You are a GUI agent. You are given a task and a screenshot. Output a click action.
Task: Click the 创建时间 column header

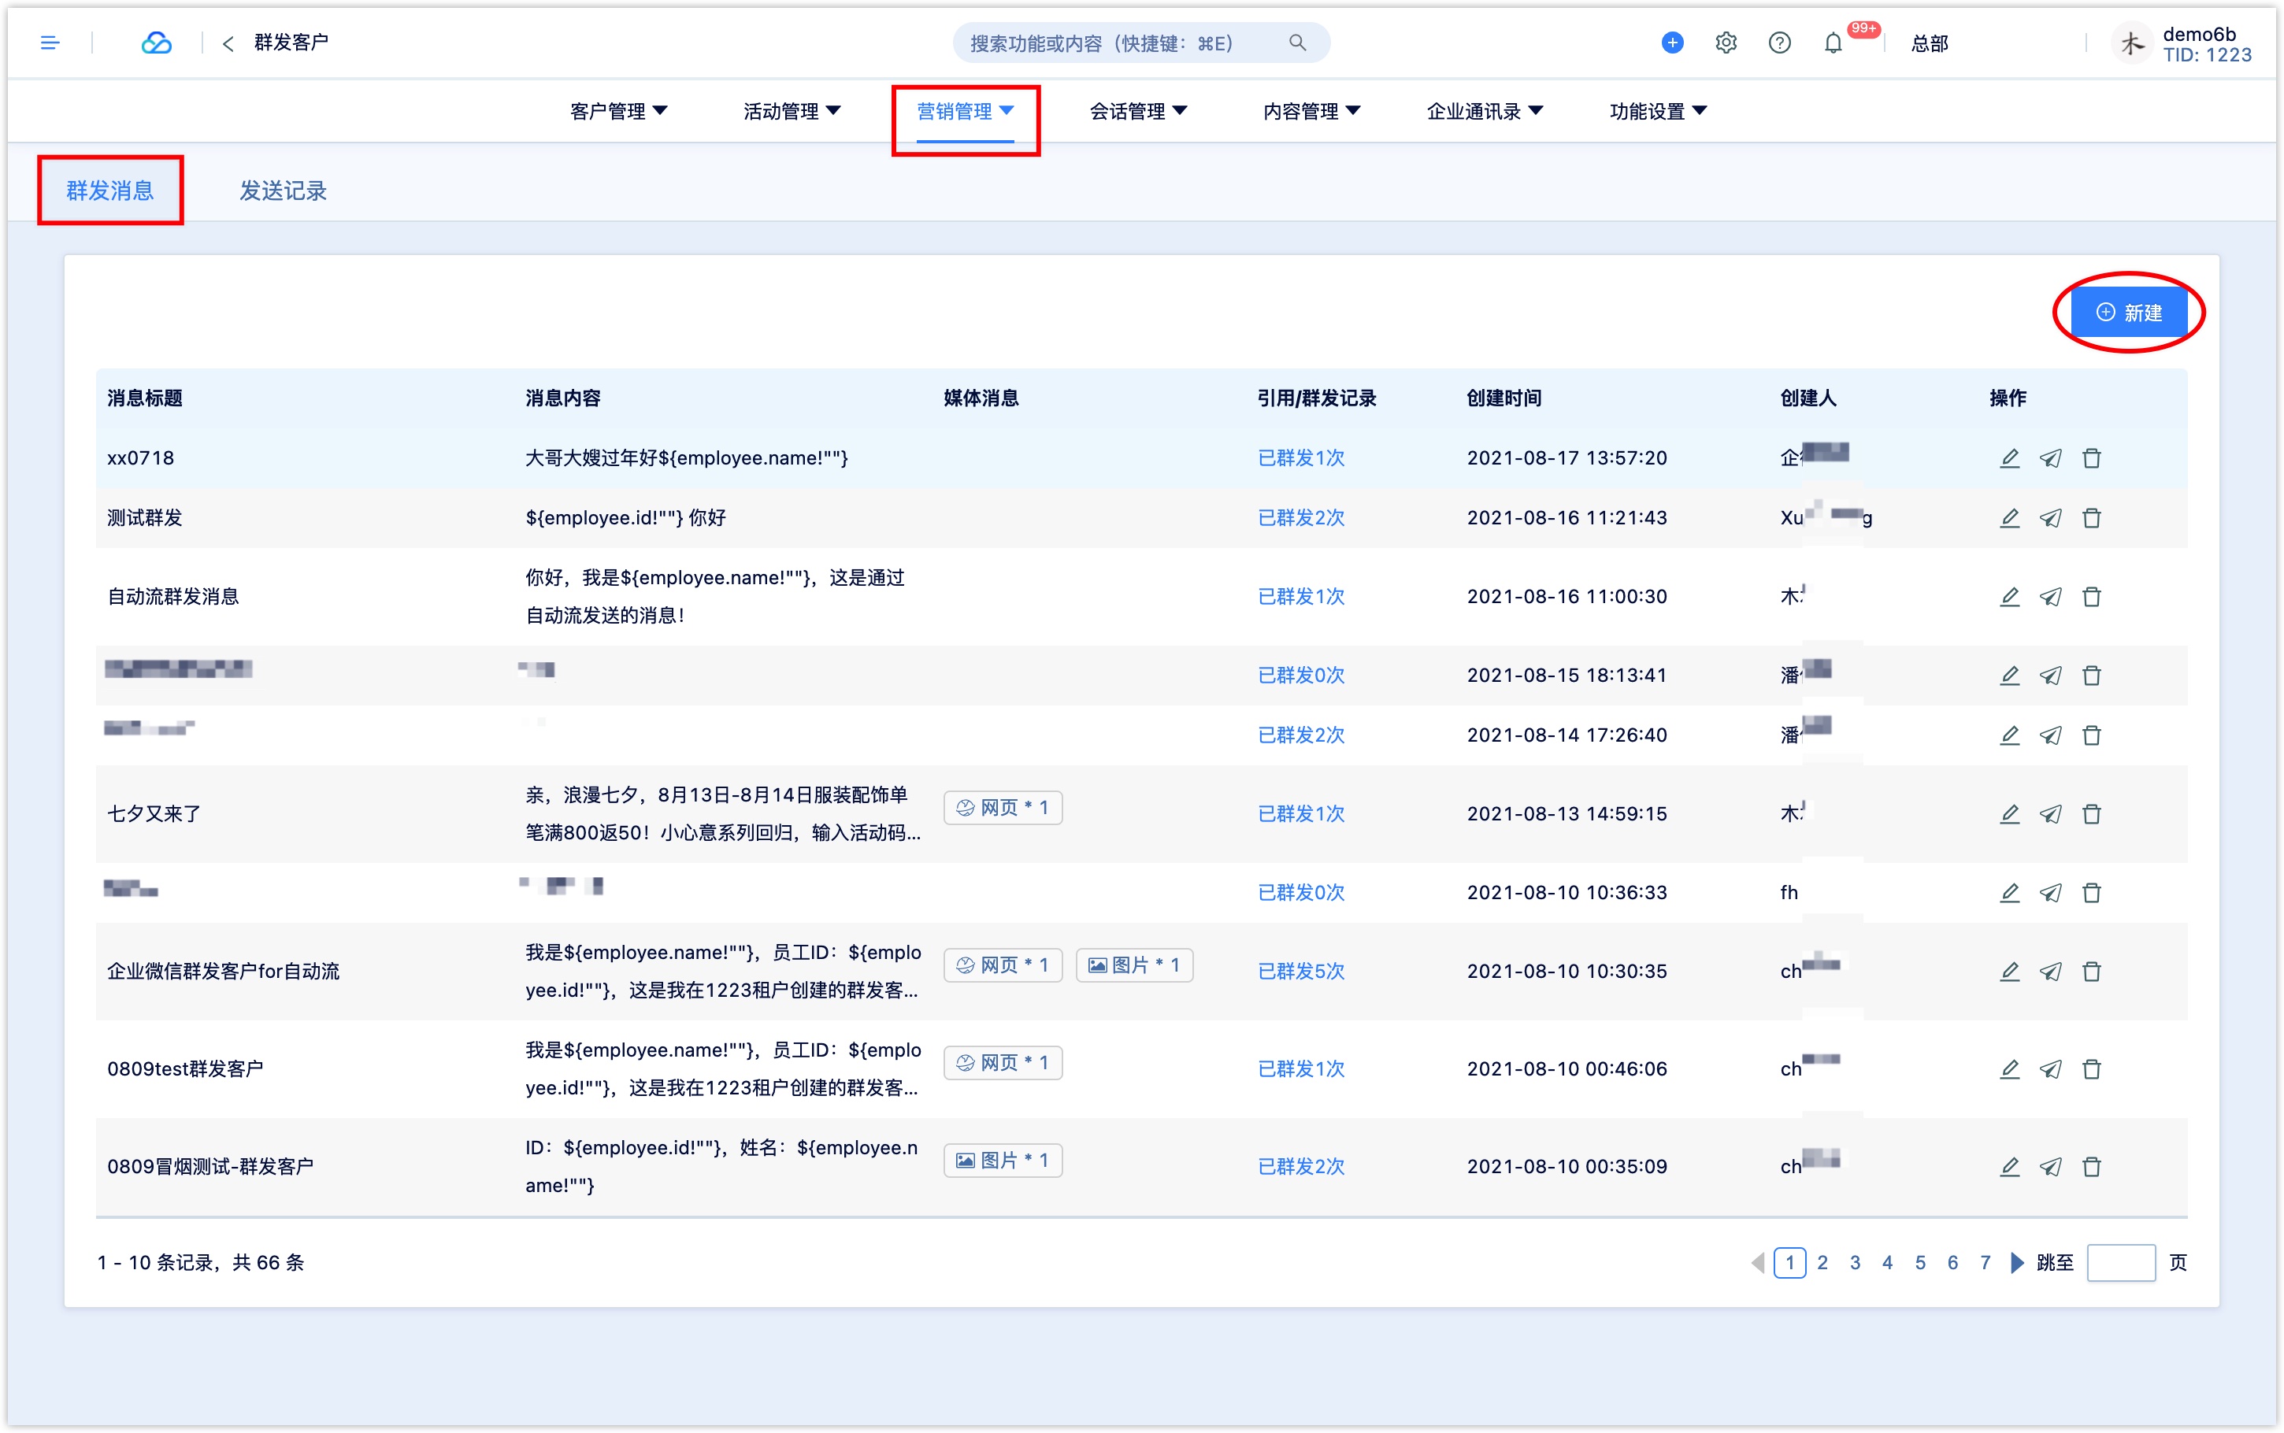click(1504, 398)
